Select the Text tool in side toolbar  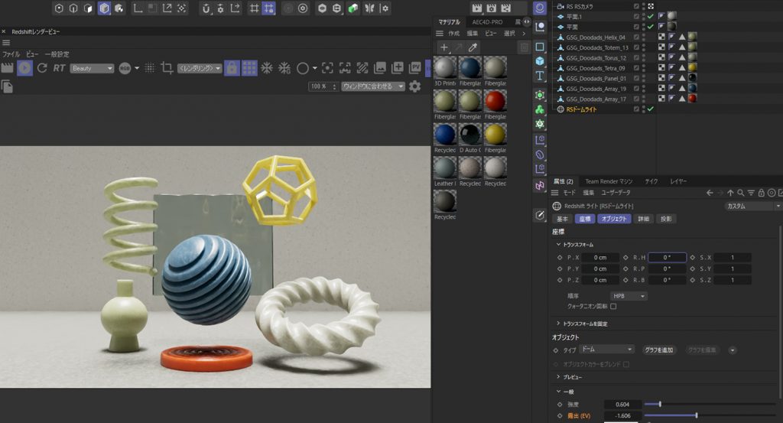(x=540, y=76)
